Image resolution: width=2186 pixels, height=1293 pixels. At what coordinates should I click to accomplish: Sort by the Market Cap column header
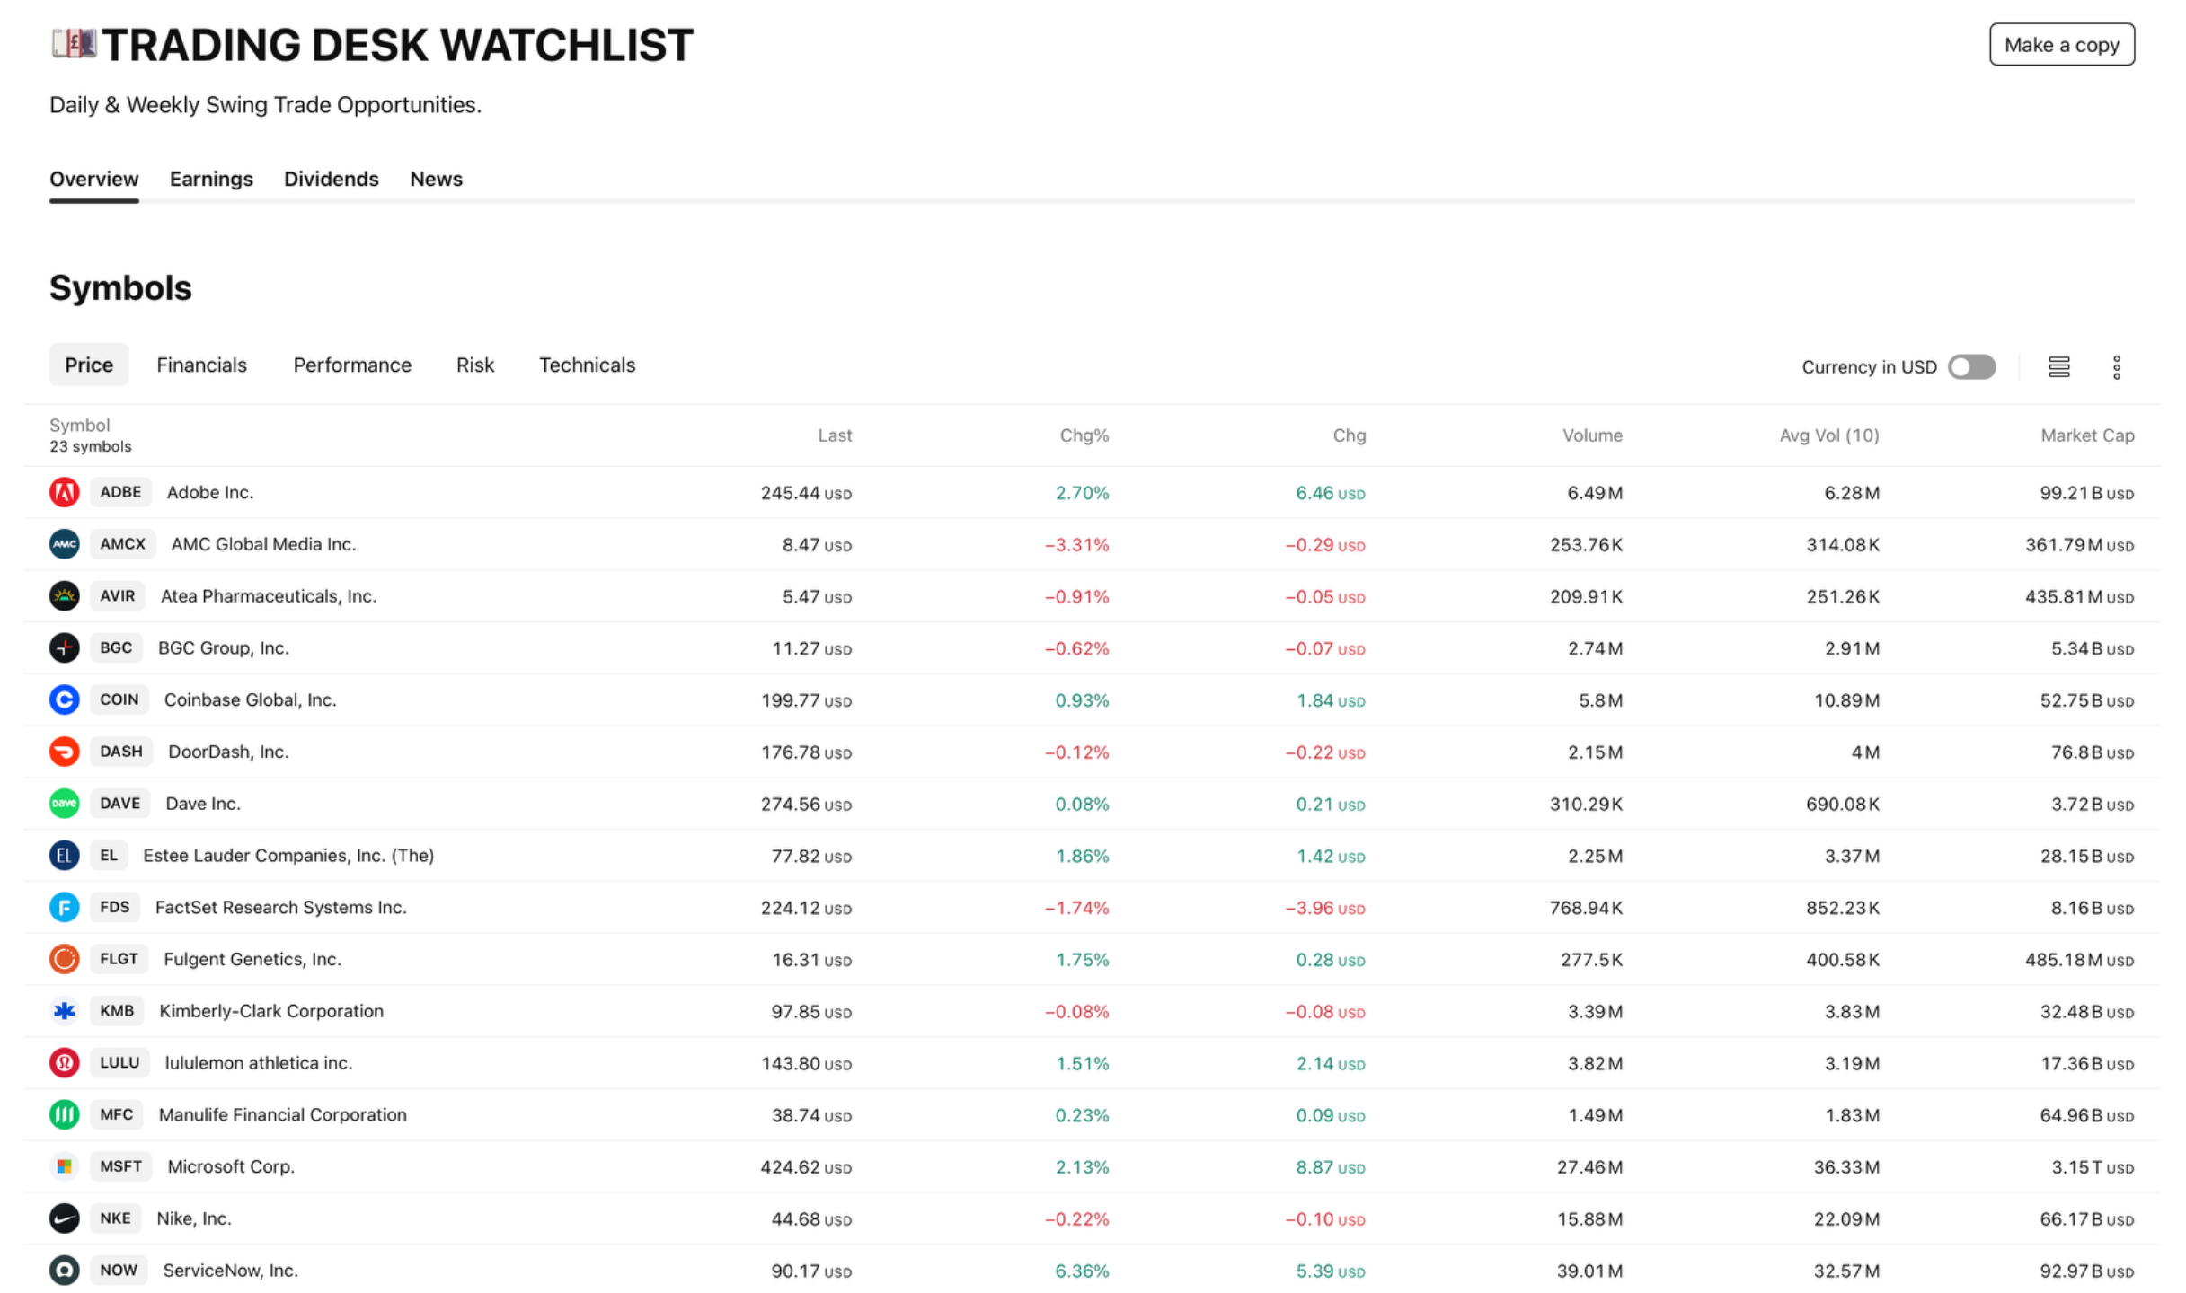tap(2086, 436)
